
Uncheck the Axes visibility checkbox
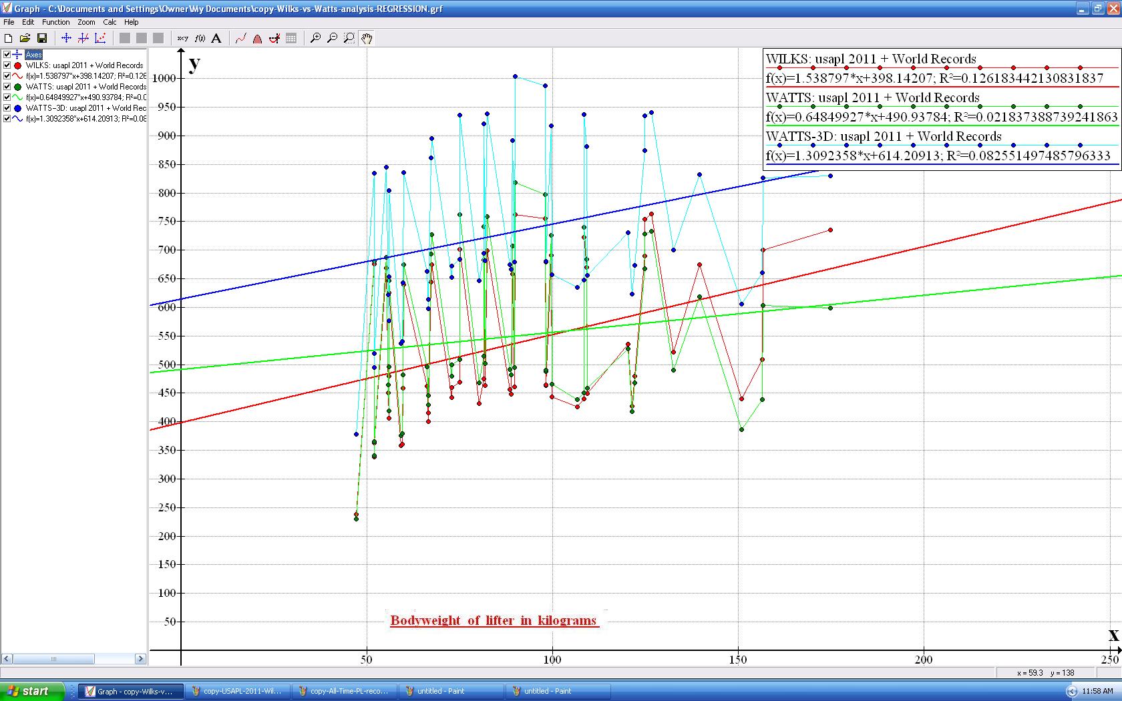7,55
